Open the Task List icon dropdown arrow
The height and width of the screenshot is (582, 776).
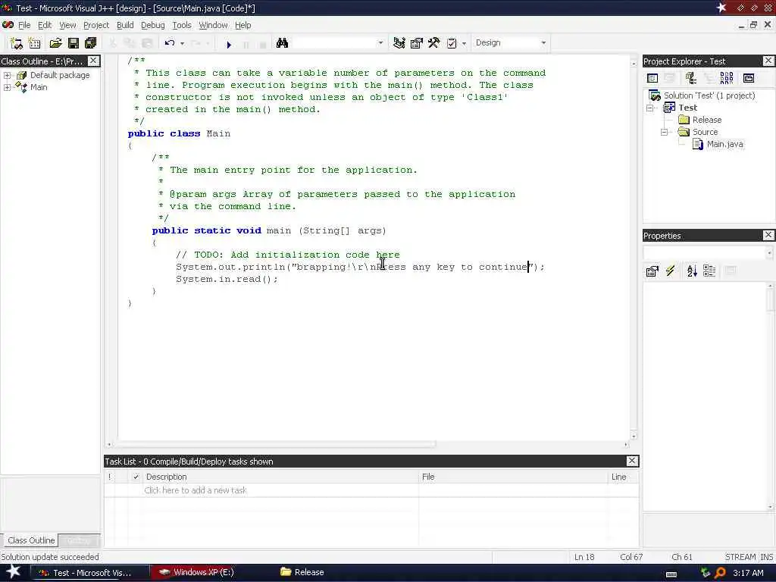pyautogui.click(x=464, y=43)
